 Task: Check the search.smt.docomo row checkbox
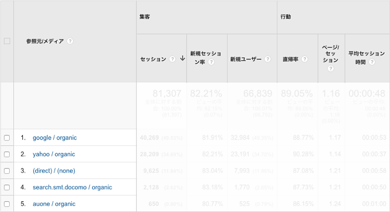click(7, 187)
